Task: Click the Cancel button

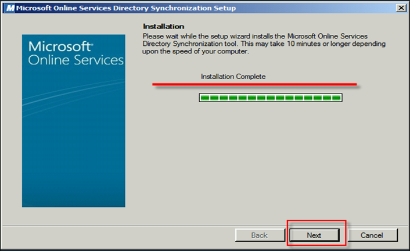Action: [372, 235]
